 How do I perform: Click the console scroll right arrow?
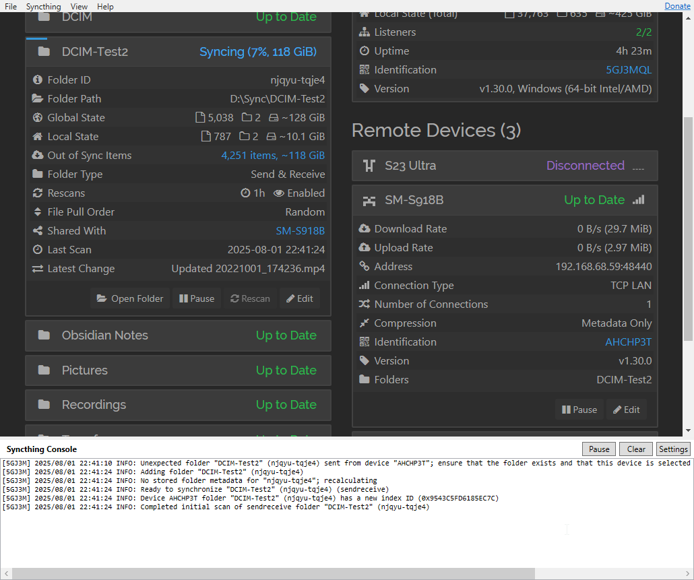tap(688, 573)
